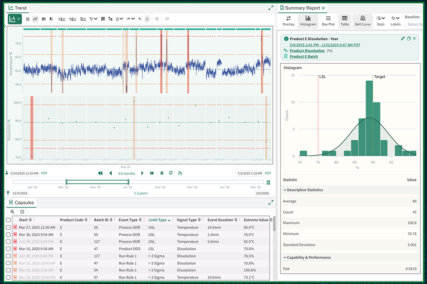Click the capsule zoom icon in Capsules panel
427x284 pixels.
(12, 212)
